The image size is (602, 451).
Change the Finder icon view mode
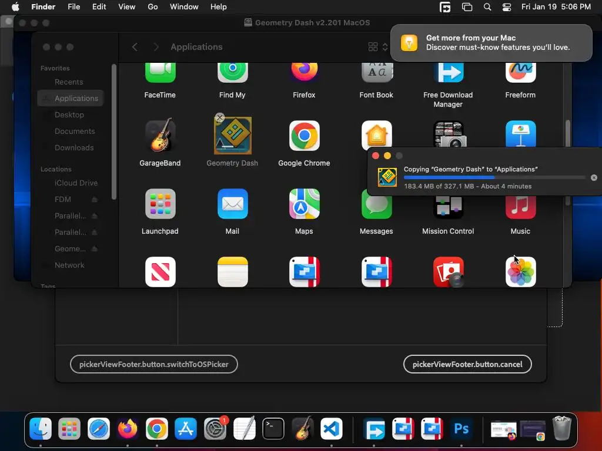378,47
